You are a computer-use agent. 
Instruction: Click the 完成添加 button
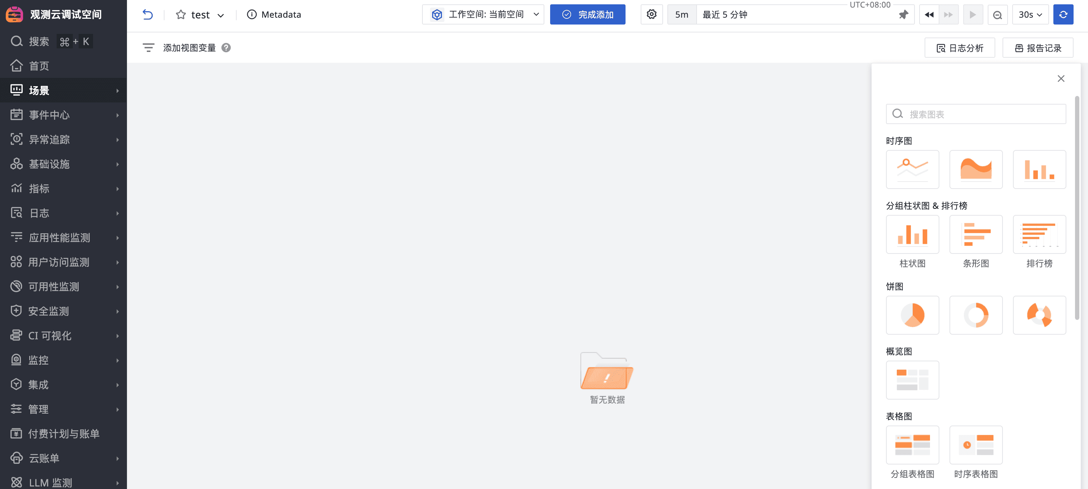pos(587,14)
